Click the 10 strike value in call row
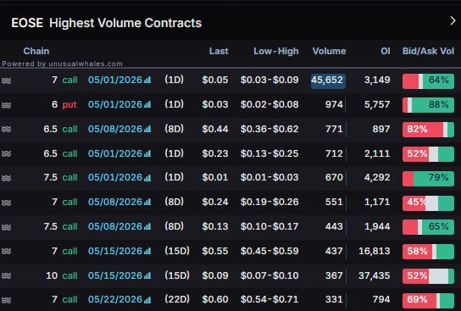Viewport: 461px width, 311px height. coord(52,275)
